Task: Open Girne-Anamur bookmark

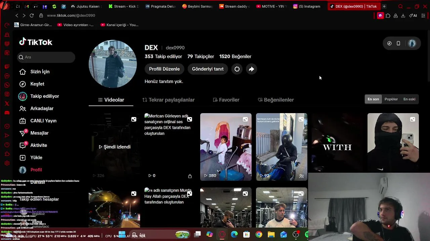Action: [33, 25]
